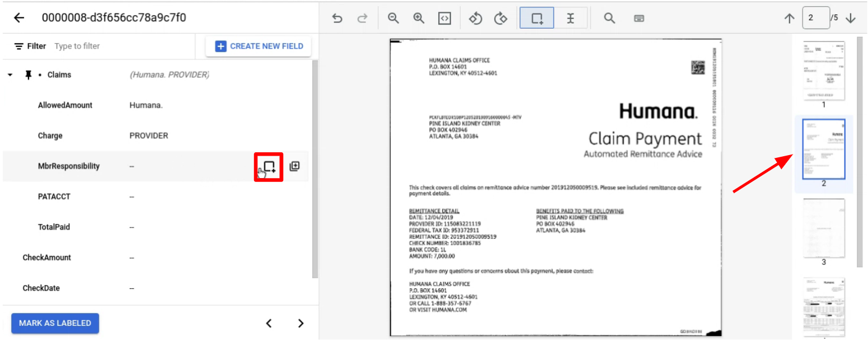This screenshot has height=341, width=868.
Task: Click the CREATE NEW FIELD button
Action: click(x=259, y=46)
